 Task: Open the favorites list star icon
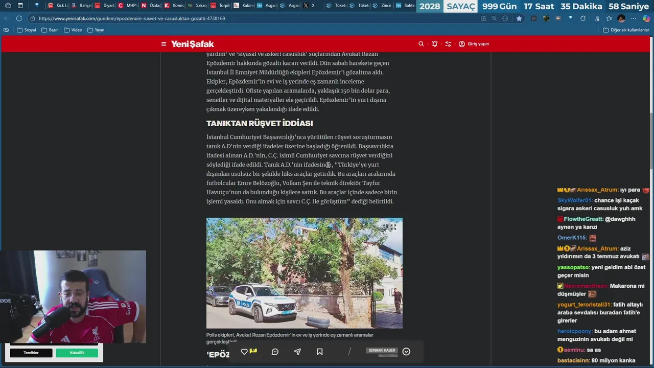click(x=609, y=18)
